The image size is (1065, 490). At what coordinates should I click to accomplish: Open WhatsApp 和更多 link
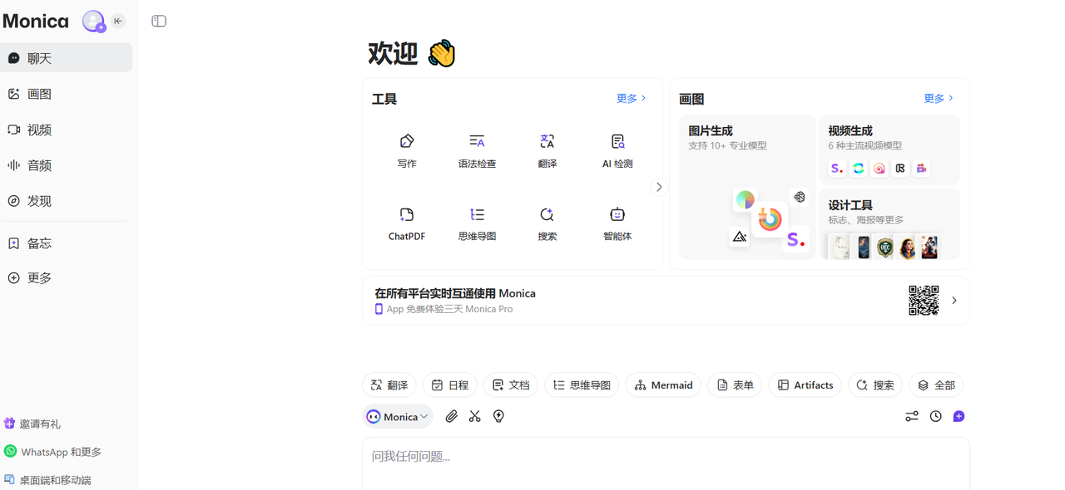[x=52, y=452]
